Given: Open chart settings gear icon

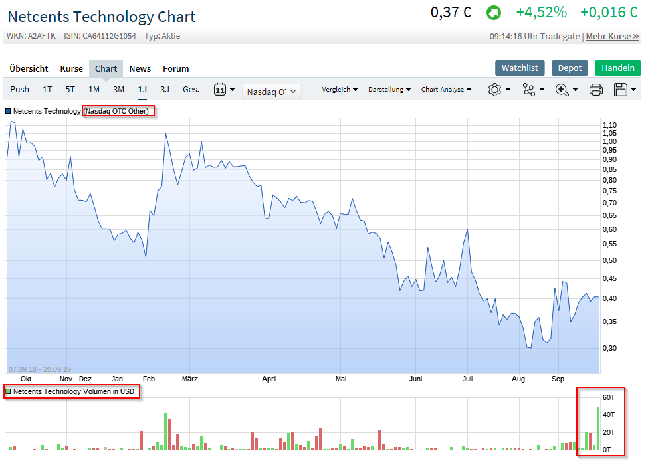Looking at the screenshot, I should click(494, 89).
